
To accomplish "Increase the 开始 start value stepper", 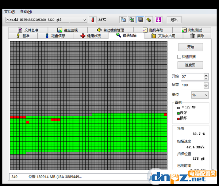I will (206, 75).
